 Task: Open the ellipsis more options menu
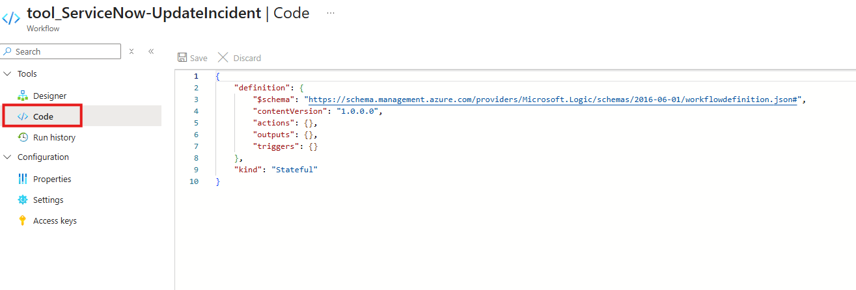pos(331,13)
